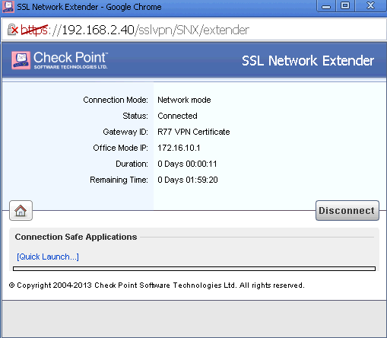Open the Quick Launch link

tap(48, 257)
